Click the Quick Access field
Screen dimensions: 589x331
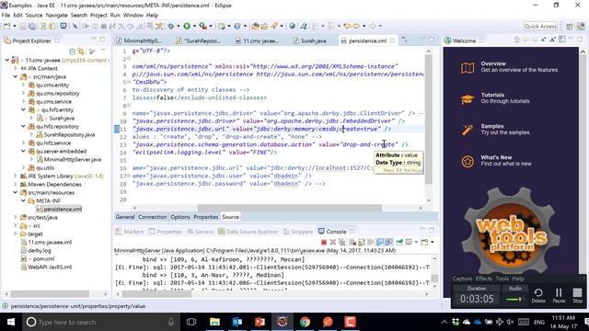click(540, 26)
